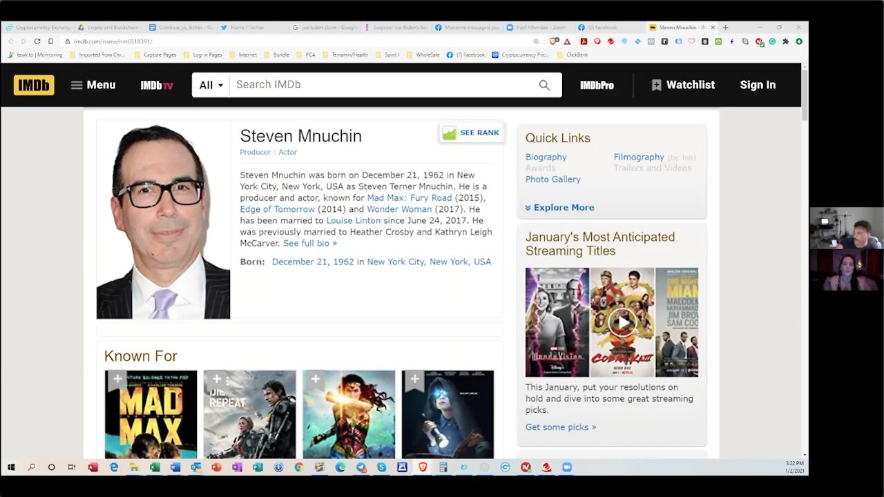Open Biography quick link
Viewport: 884px width, 497px height.
coord(546,157)
